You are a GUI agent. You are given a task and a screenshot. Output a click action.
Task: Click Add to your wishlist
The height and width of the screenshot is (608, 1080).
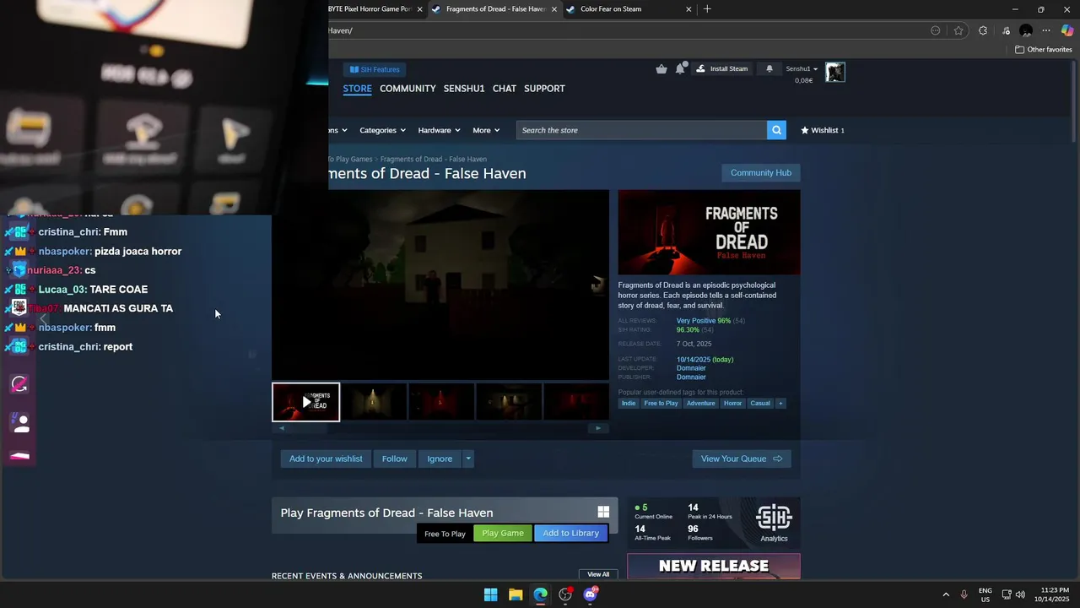(x=326, y=459)
